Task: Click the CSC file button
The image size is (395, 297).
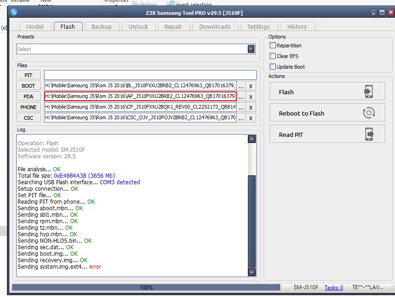Action: 28,118
